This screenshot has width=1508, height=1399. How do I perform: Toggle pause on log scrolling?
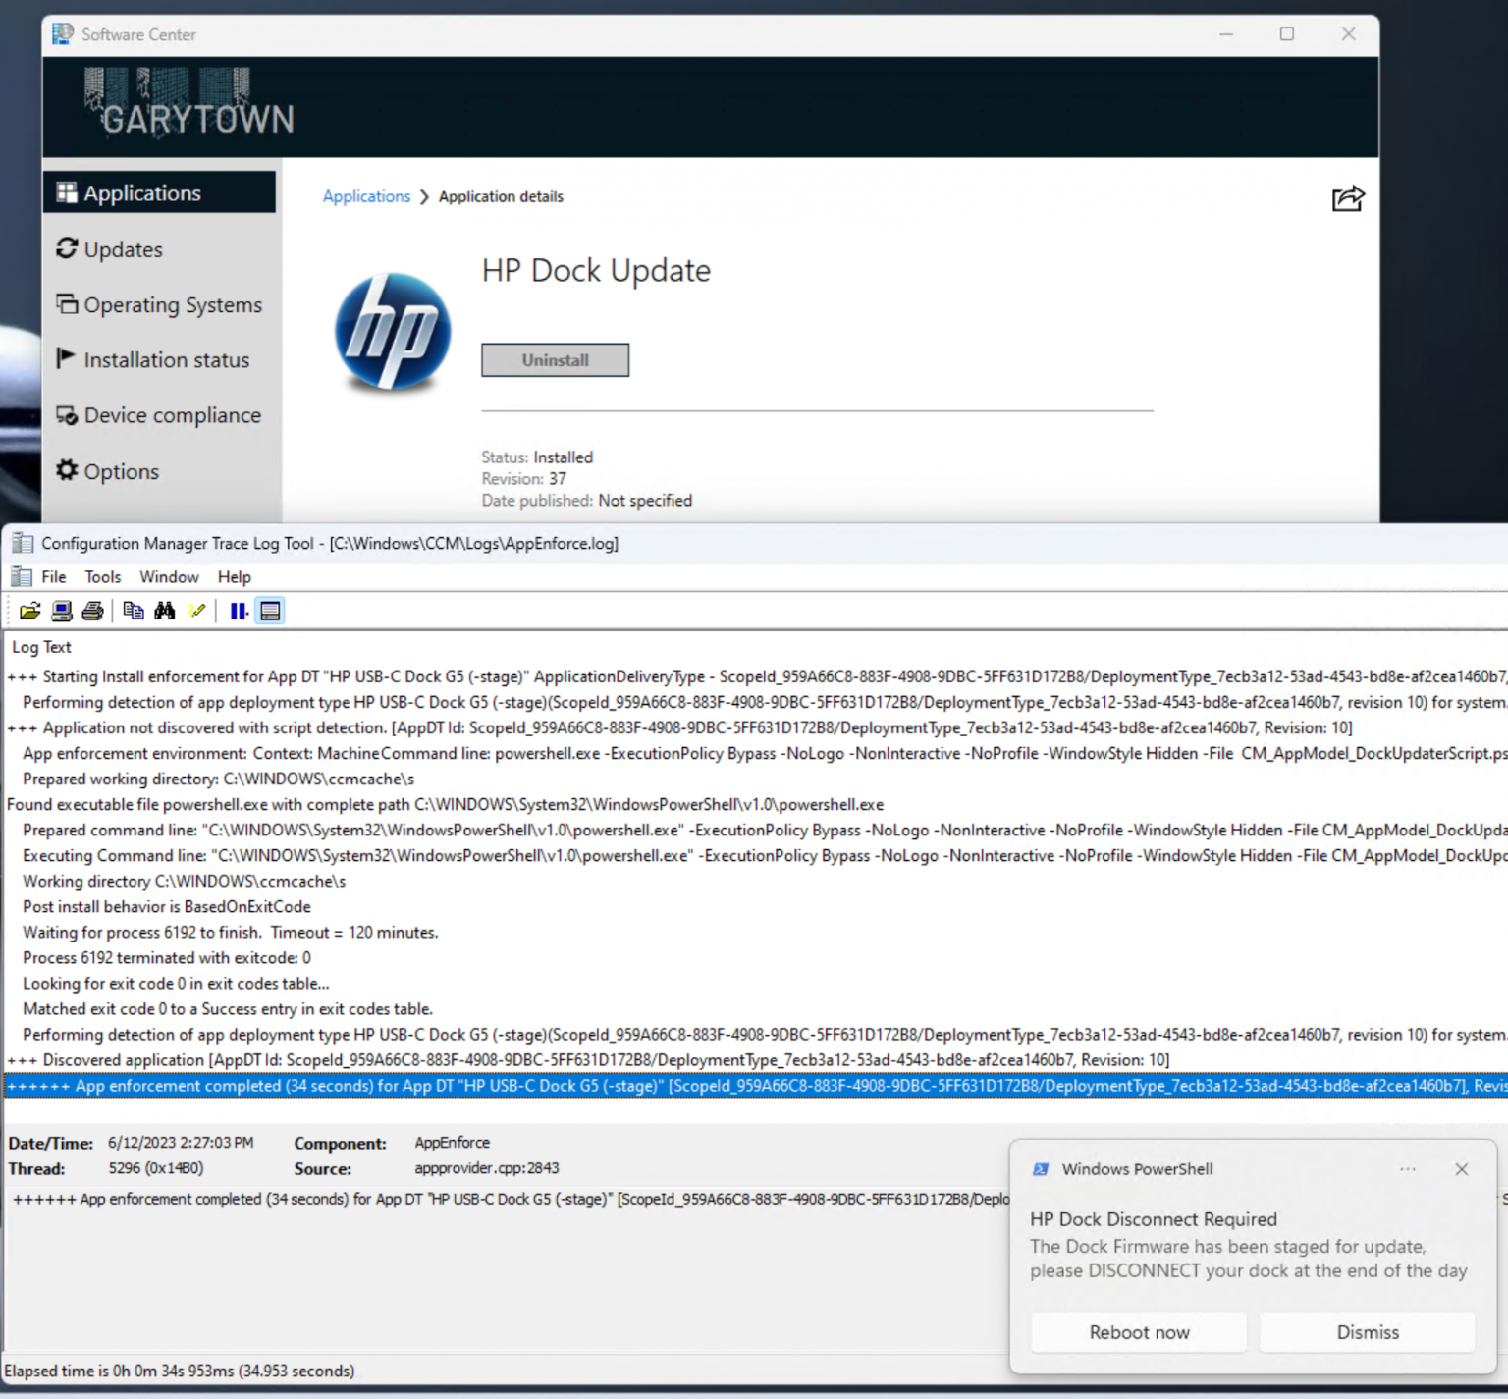coord(238,611)
